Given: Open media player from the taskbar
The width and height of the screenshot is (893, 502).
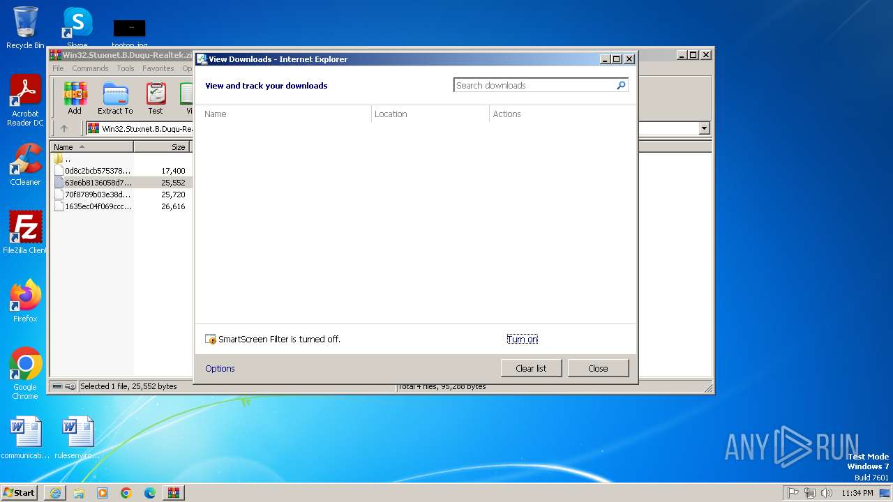Looking at the screenshot, I should pyautogui.click(x=103, y=493).
